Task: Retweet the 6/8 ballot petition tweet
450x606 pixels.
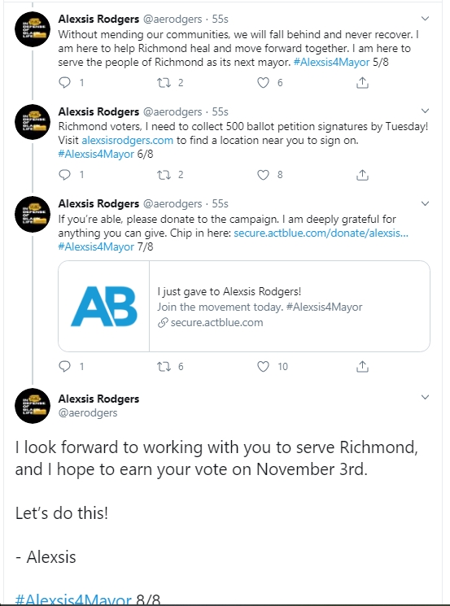Action: point(164,175)
